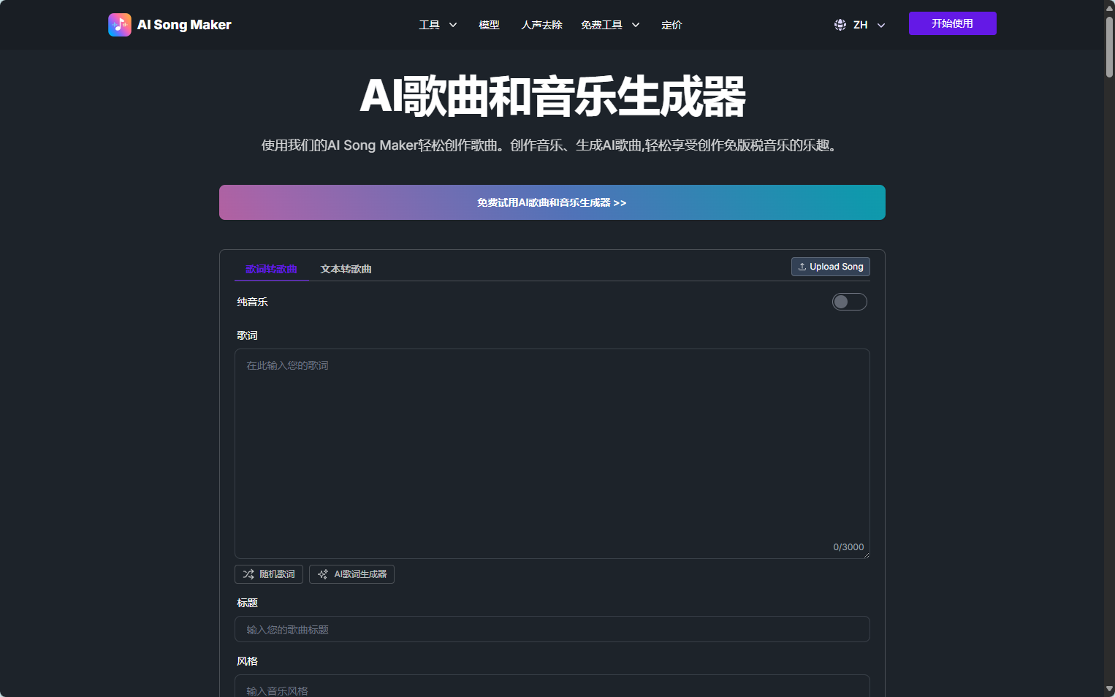Click the globe language icon

point(840,25)
